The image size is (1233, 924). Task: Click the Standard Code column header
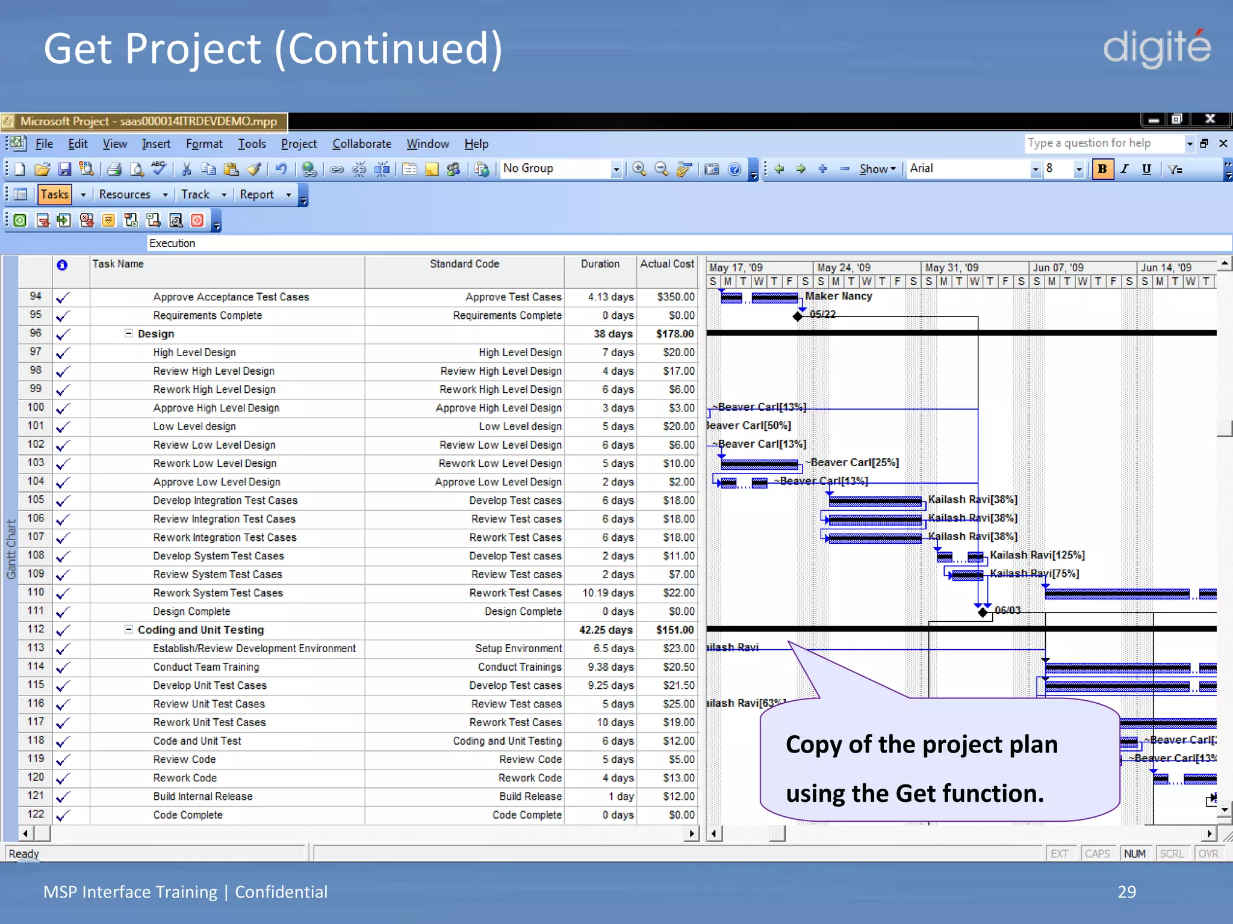tap(465, 272)
